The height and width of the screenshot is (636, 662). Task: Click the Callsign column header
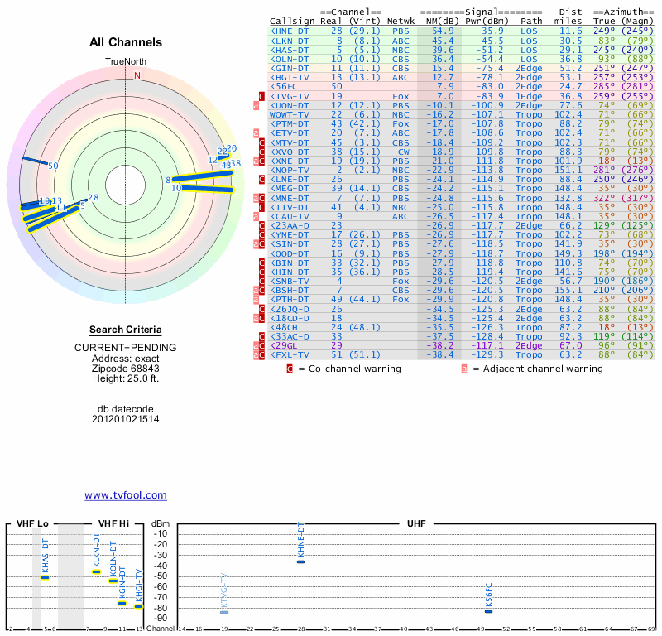(x=292, y=22)
